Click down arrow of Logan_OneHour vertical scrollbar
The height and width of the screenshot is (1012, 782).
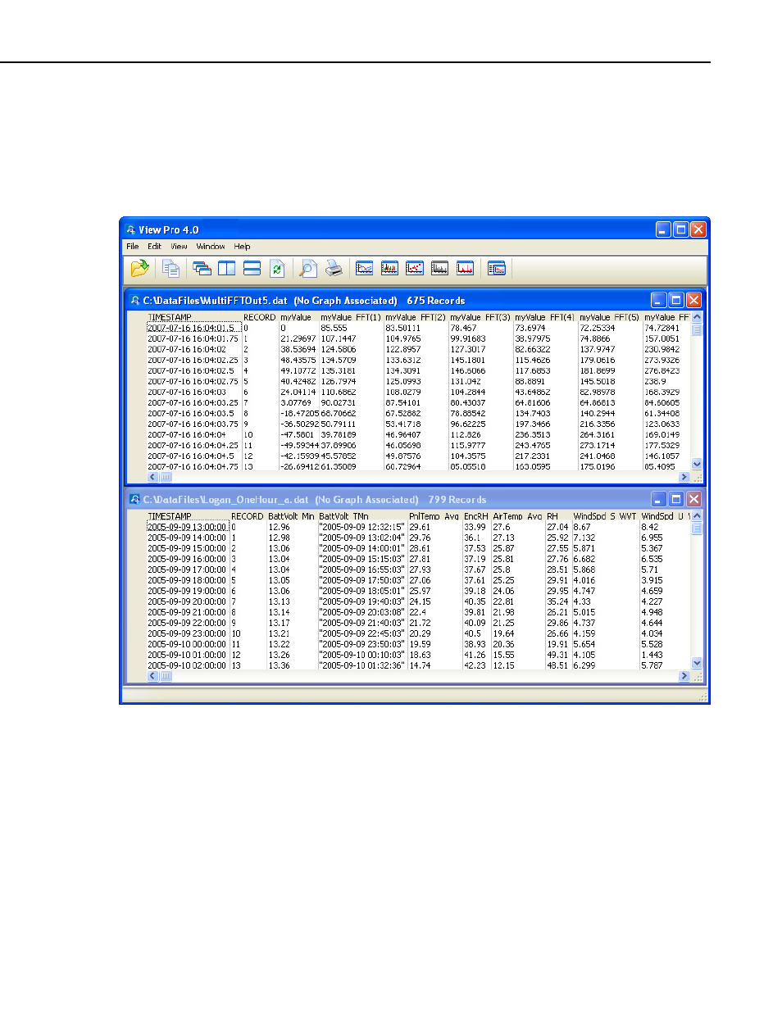tap(697, 663)
